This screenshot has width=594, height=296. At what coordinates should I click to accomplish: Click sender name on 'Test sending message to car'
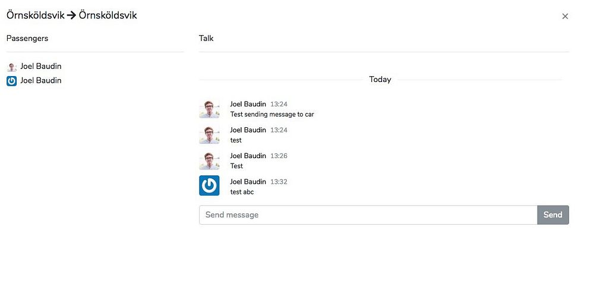click(248, 104)
